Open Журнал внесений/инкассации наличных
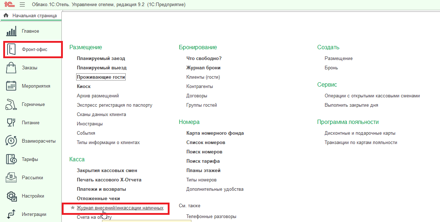Screen dimensions: 440x222 120,208
